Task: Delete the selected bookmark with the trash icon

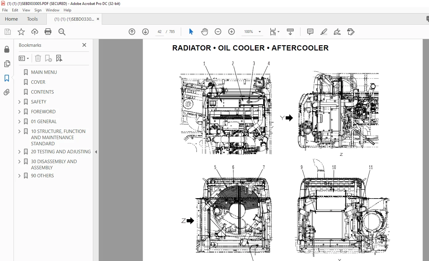Action: click(x=38, y=58)
